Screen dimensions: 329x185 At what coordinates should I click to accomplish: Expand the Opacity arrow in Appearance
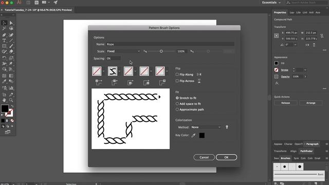coord(305,77)
